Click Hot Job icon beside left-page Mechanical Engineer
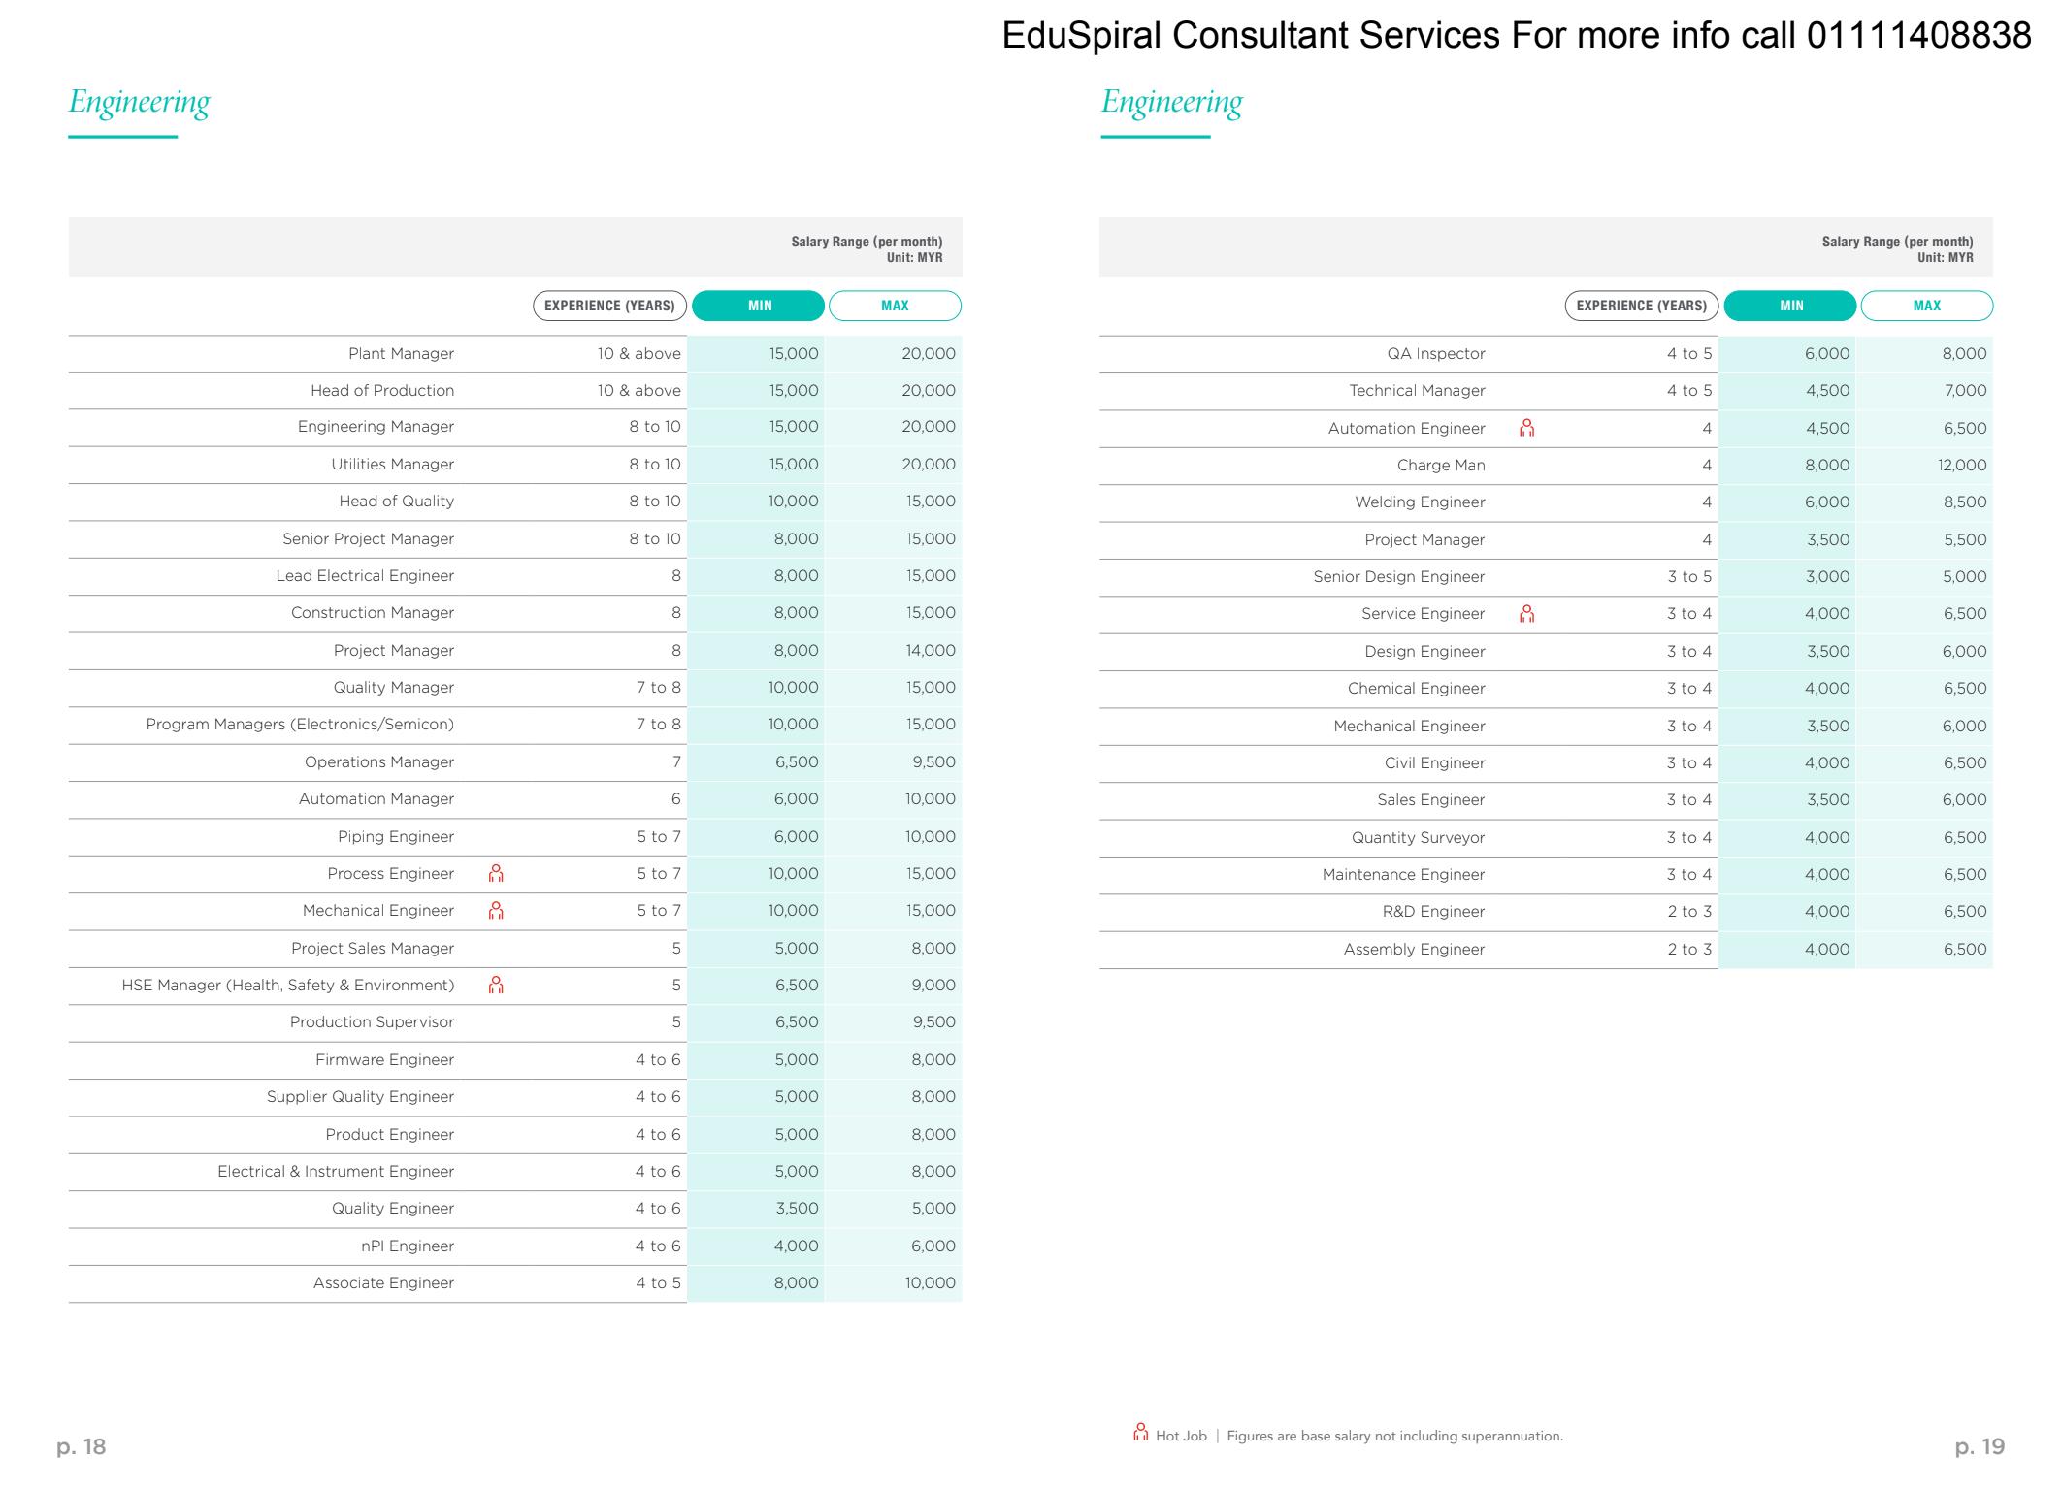 (x=496, y=911)
